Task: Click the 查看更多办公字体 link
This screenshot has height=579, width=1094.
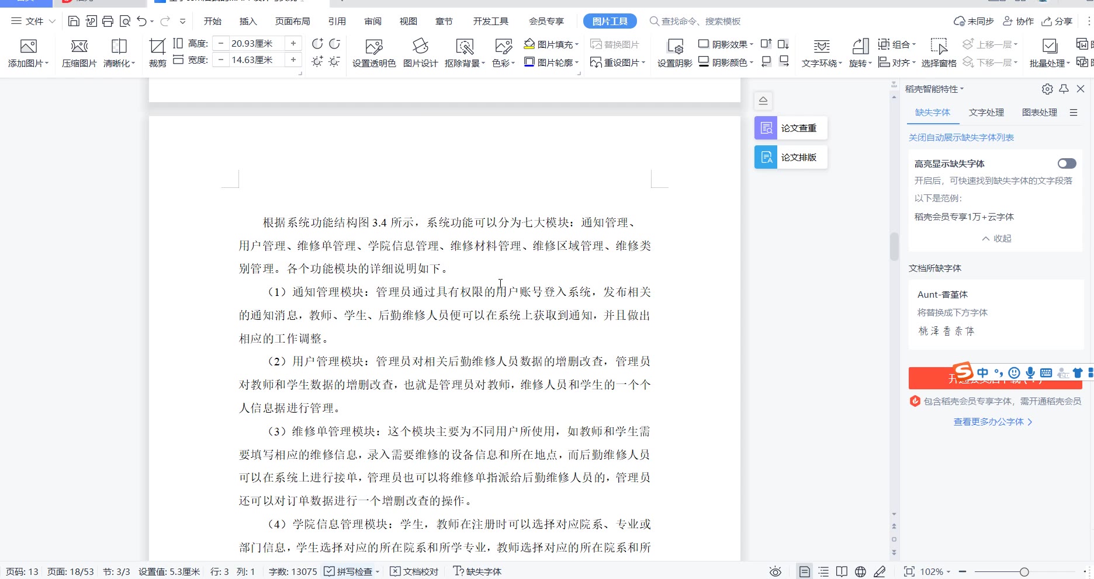Action: 992,421
